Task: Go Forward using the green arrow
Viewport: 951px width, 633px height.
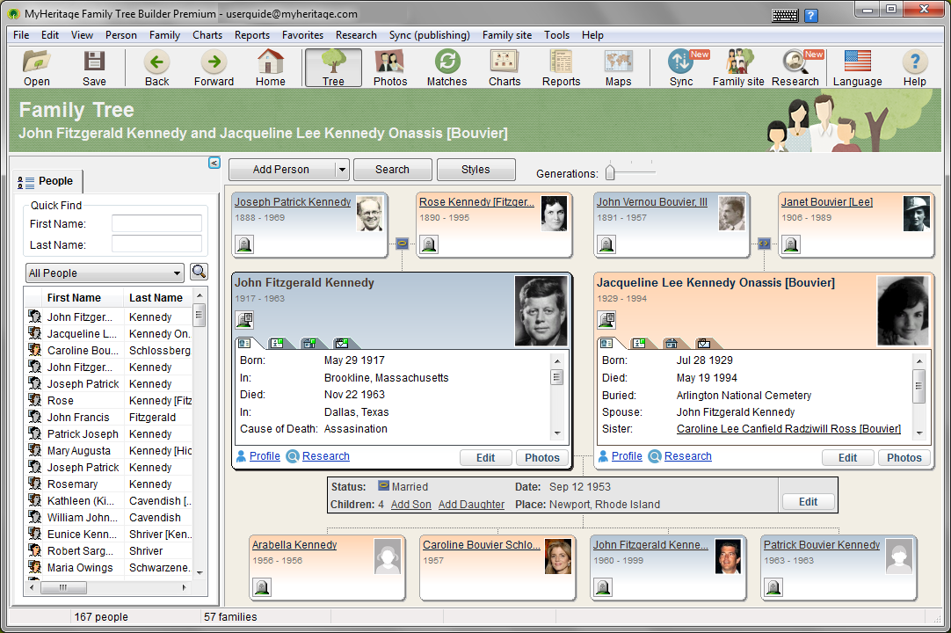Action: (214, 68)
